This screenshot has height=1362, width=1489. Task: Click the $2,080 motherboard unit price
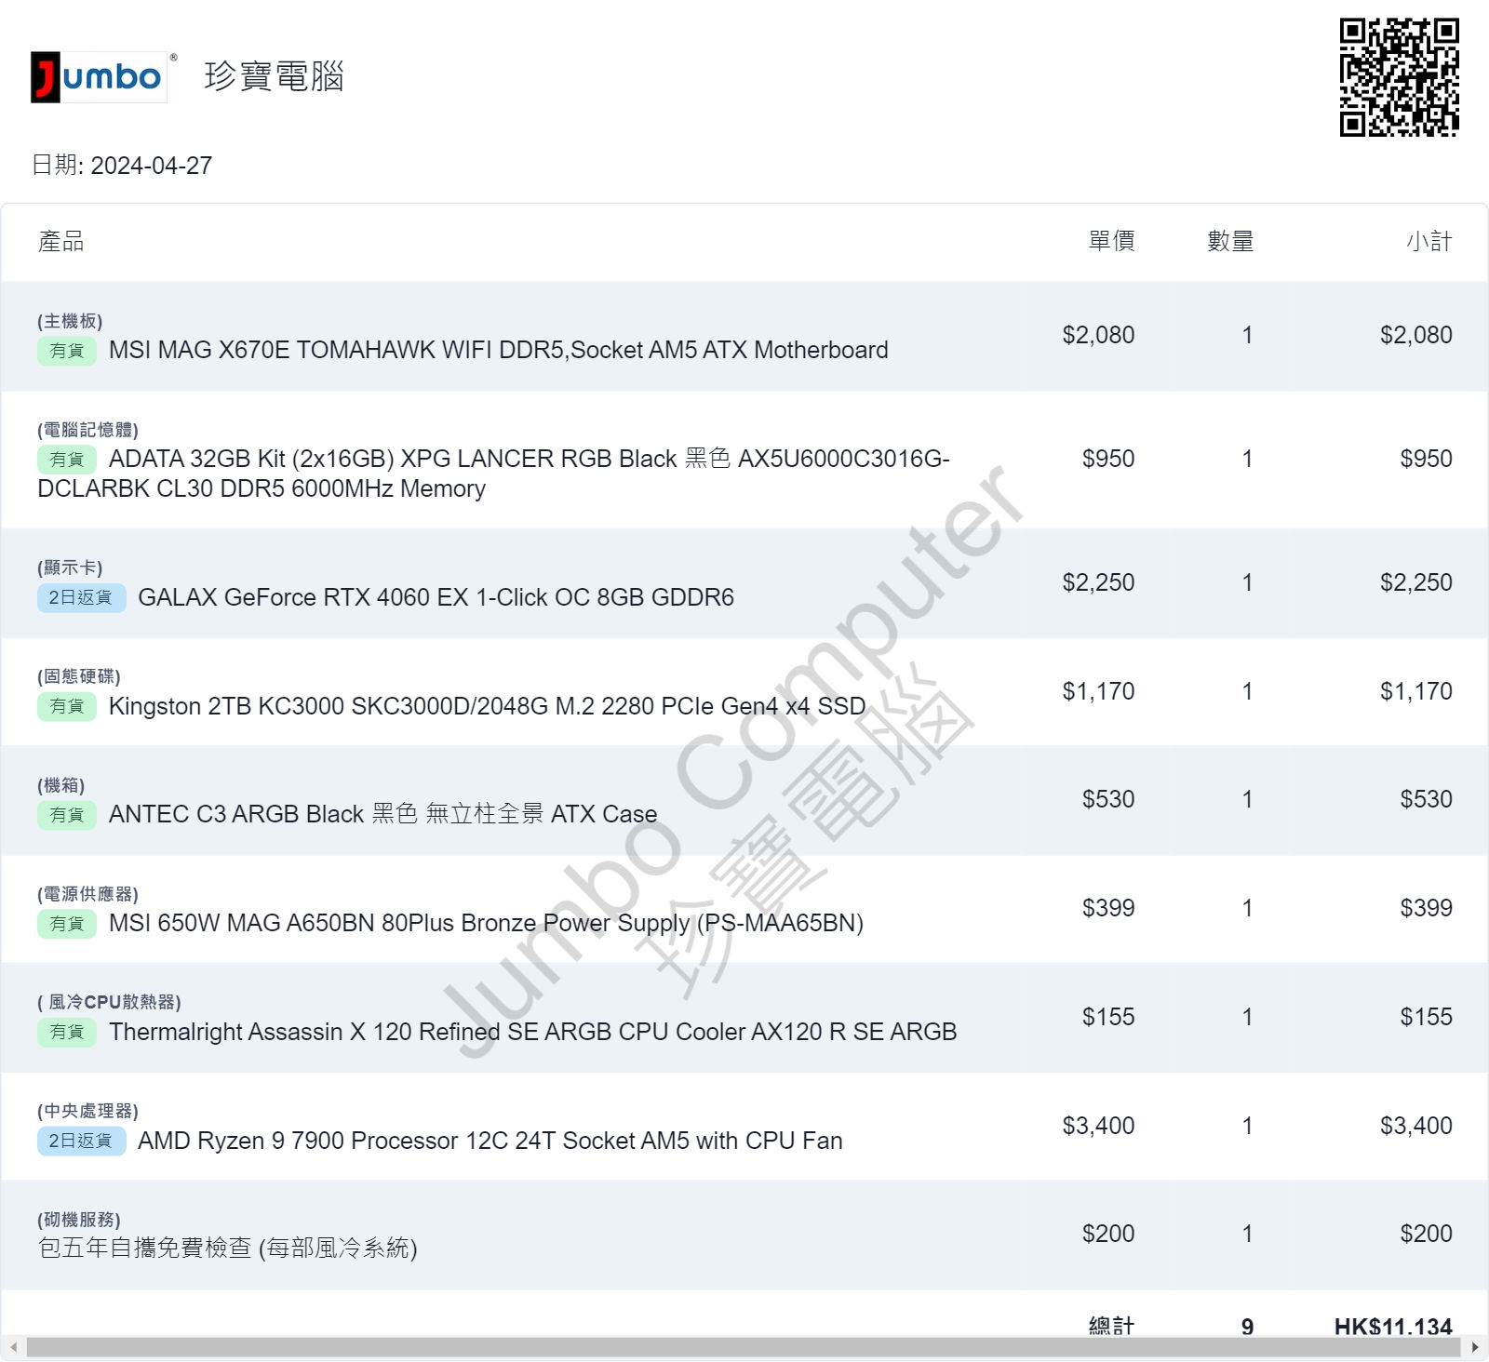(1098, 335)
